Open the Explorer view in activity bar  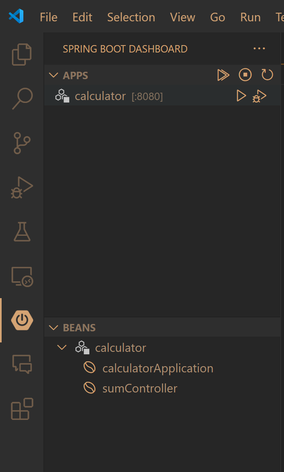click(x=22, y=54)
